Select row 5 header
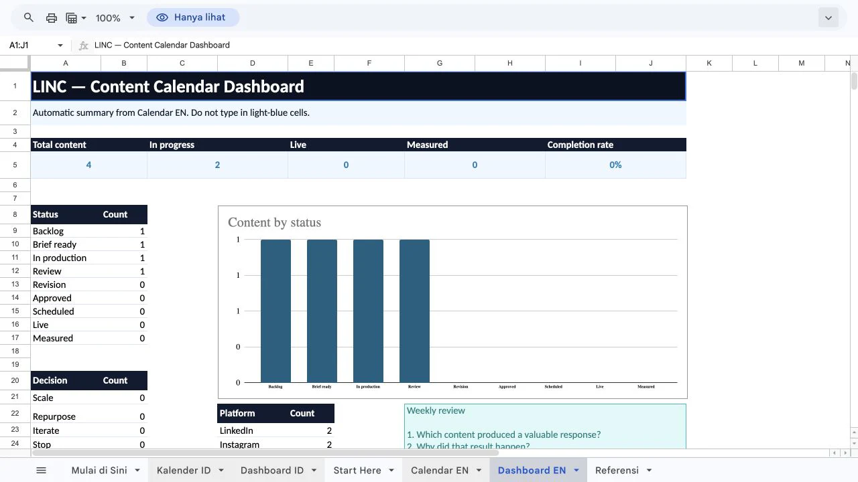 (15, 165)
